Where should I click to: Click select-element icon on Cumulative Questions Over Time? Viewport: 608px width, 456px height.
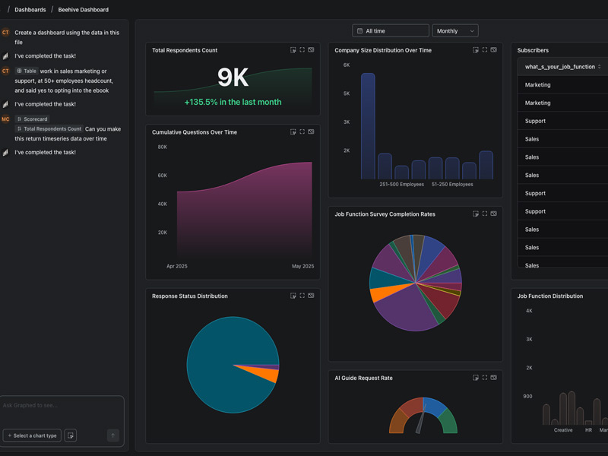point(293,131)
